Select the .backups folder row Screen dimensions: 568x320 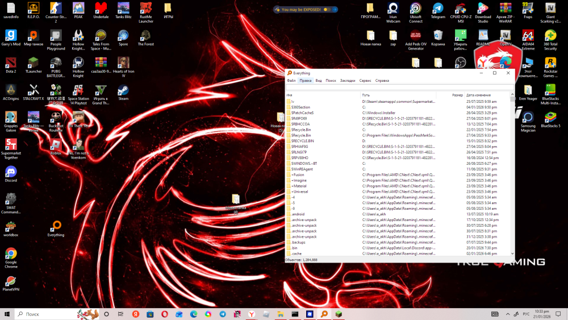pyautogui.click(x=398, y=243)
